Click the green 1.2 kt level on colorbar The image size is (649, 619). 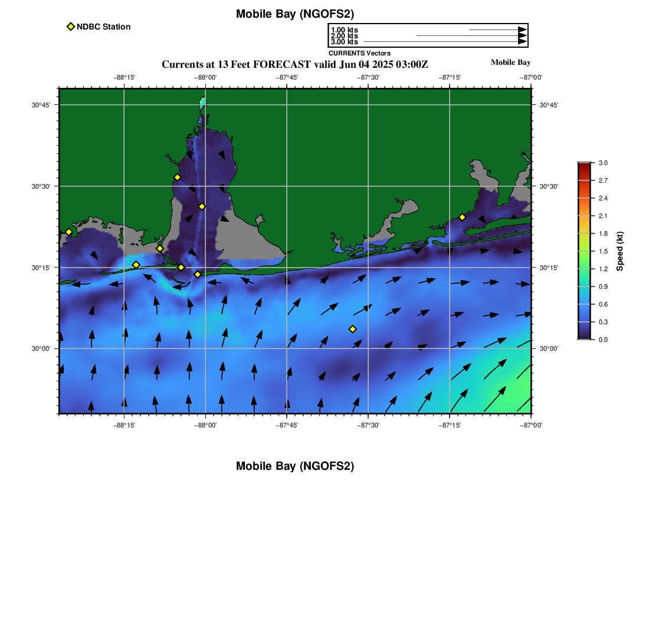584,269
